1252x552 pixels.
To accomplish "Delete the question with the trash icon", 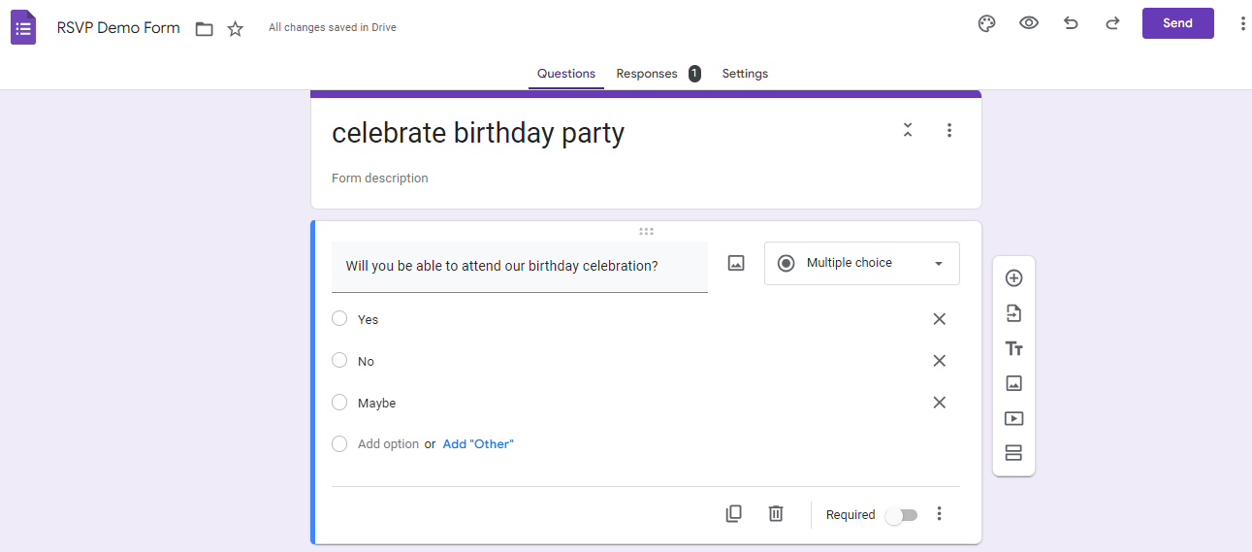I will tap(776, 514).
